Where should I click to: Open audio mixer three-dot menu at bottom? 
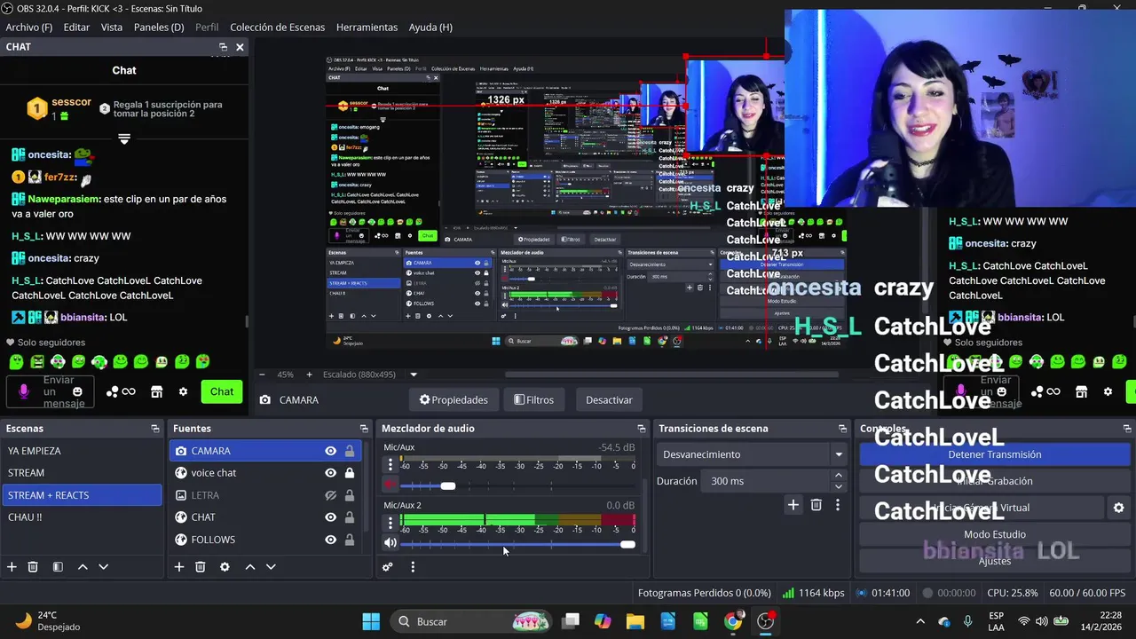tap(413, 566)
